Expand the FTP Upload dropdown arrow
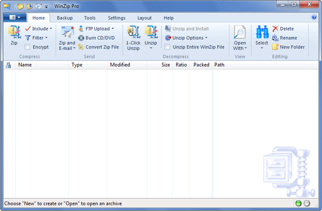Screen dimensions: 322x211 click(x=113, y=29)
